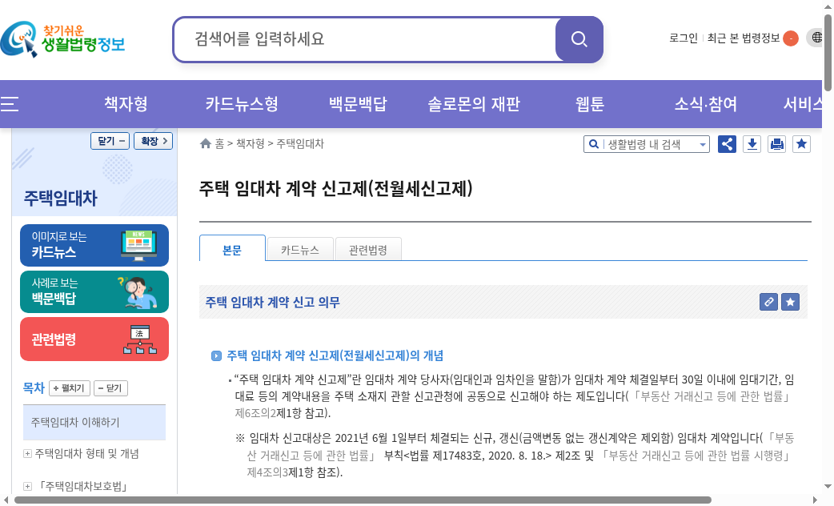Click the home icon in breadcrumb

point(206,143)
